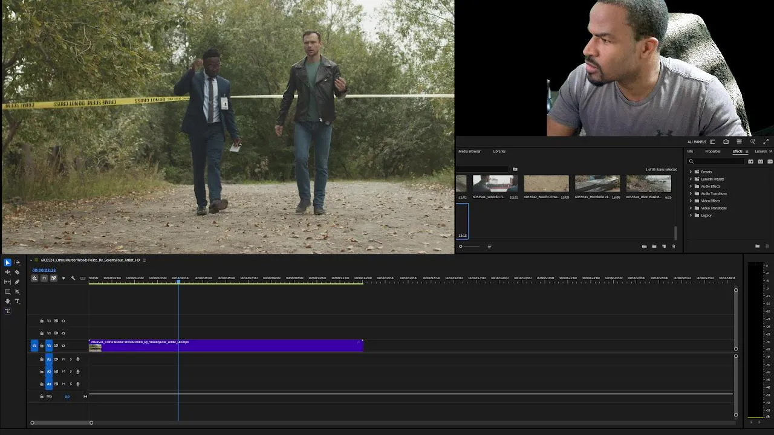
Task: Open the Lumetri tab
Action: [x=761, y=151]
